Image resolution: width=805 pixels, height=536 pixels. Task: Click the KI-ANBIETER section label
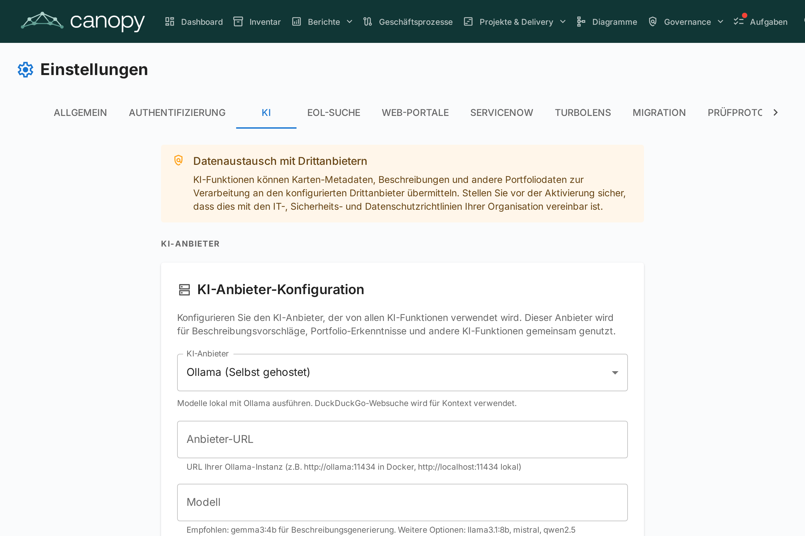190,244
